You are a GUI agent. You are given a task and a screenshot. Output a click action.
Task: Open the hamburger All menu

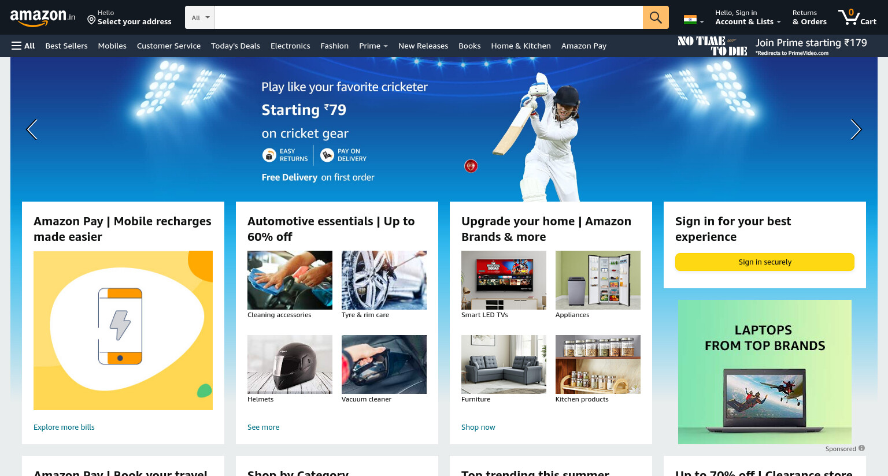pos(23,46)
